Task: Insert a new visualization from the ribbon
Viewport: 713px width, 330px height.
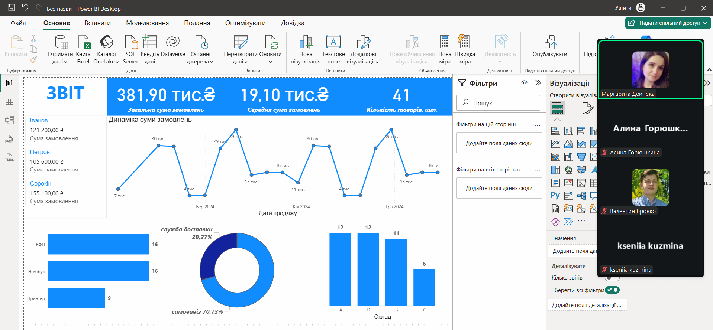Action: click(x=306, y=50)
